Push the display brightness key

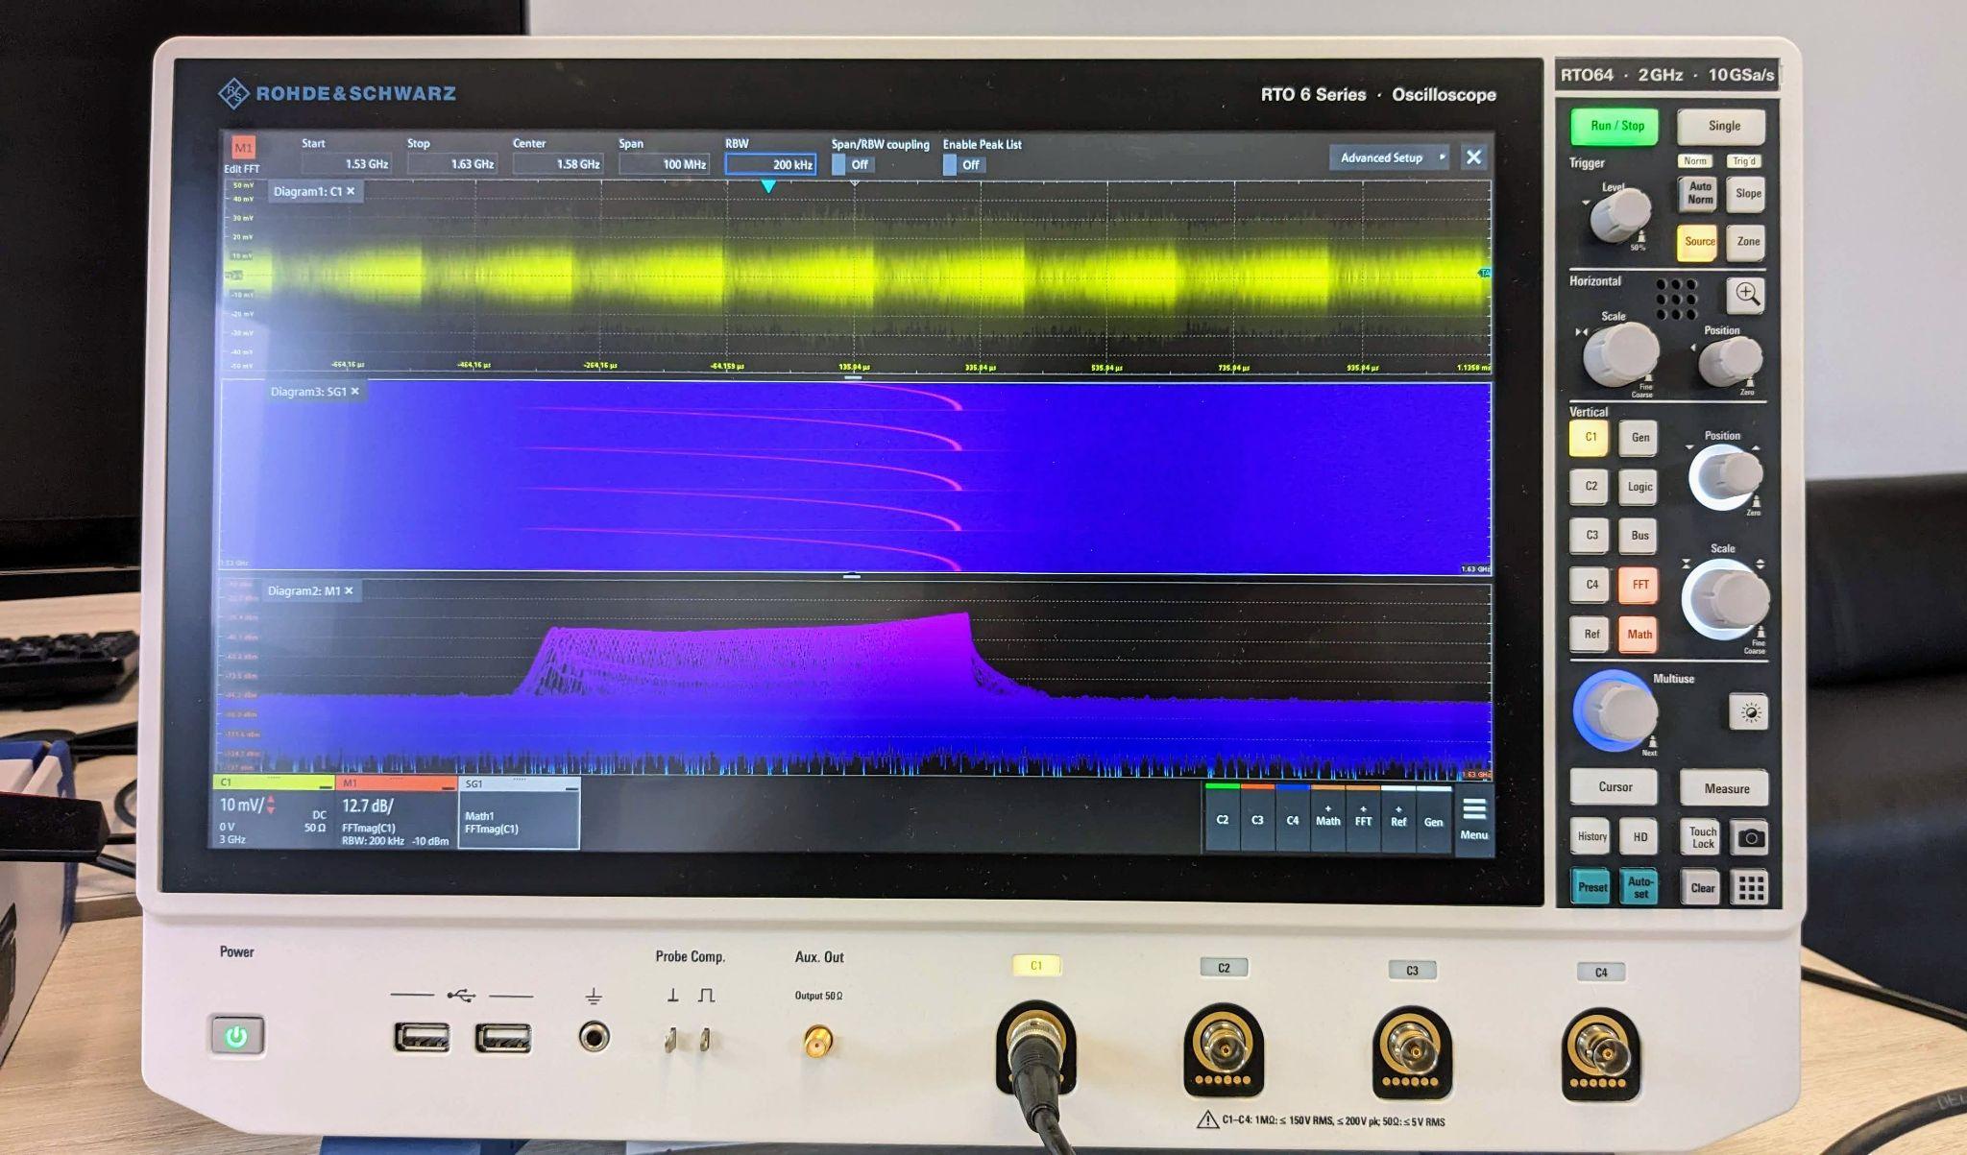(1749, 712)
